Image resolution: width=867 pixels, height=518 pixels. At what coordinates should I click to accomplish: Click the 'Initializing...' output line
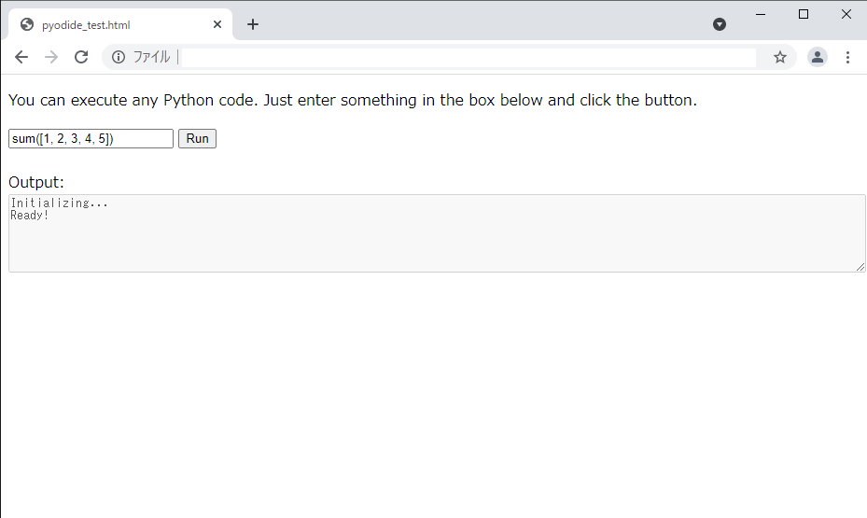60,203
